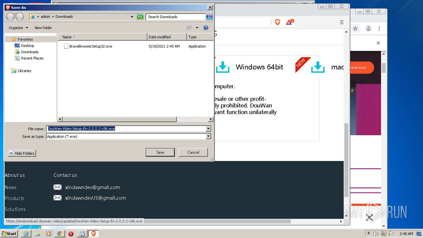This screenshot has width=423, height=238.
Task: Expand the File name dropdown
Action: tap(208, 129)
